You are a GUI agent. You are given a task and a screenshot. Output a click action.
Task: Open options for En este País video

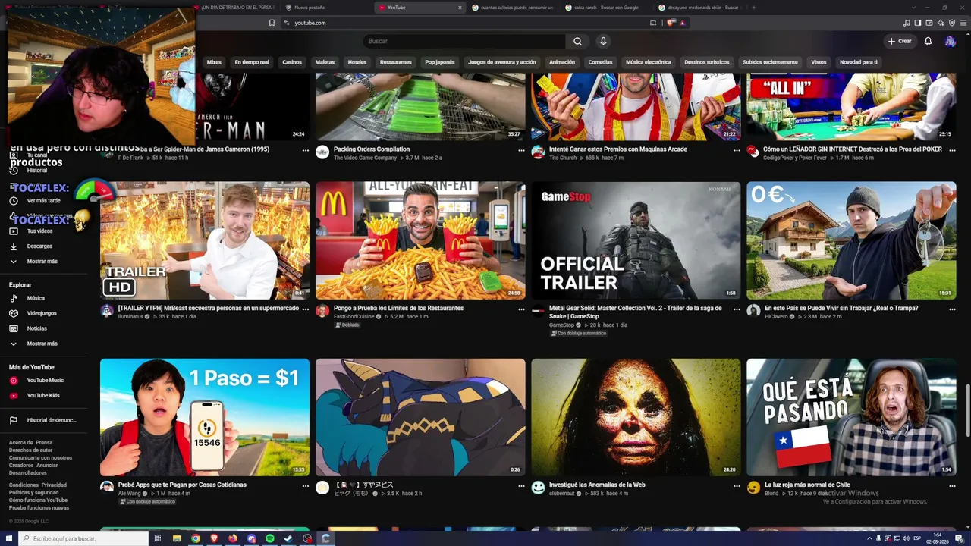pyautogui.click(x=952, y=309)
